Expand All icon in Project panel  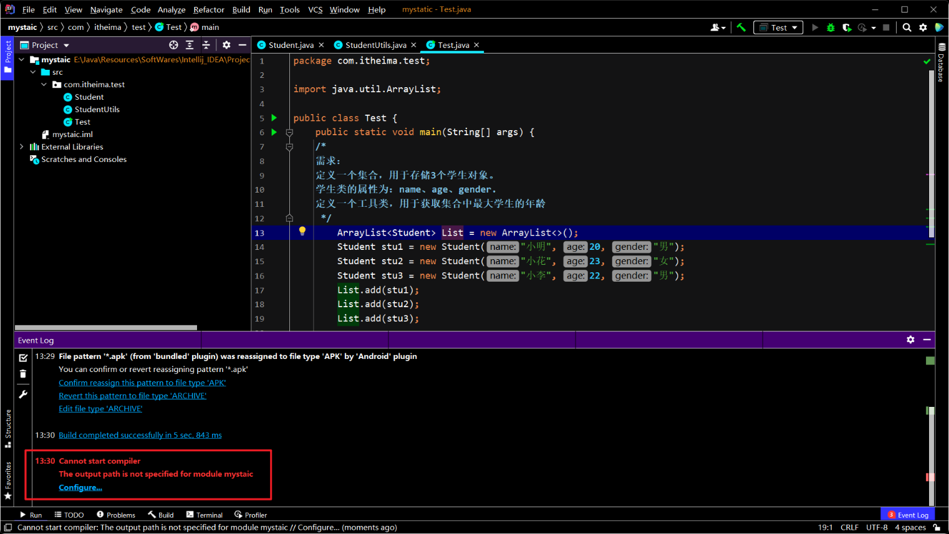[190, 45]
